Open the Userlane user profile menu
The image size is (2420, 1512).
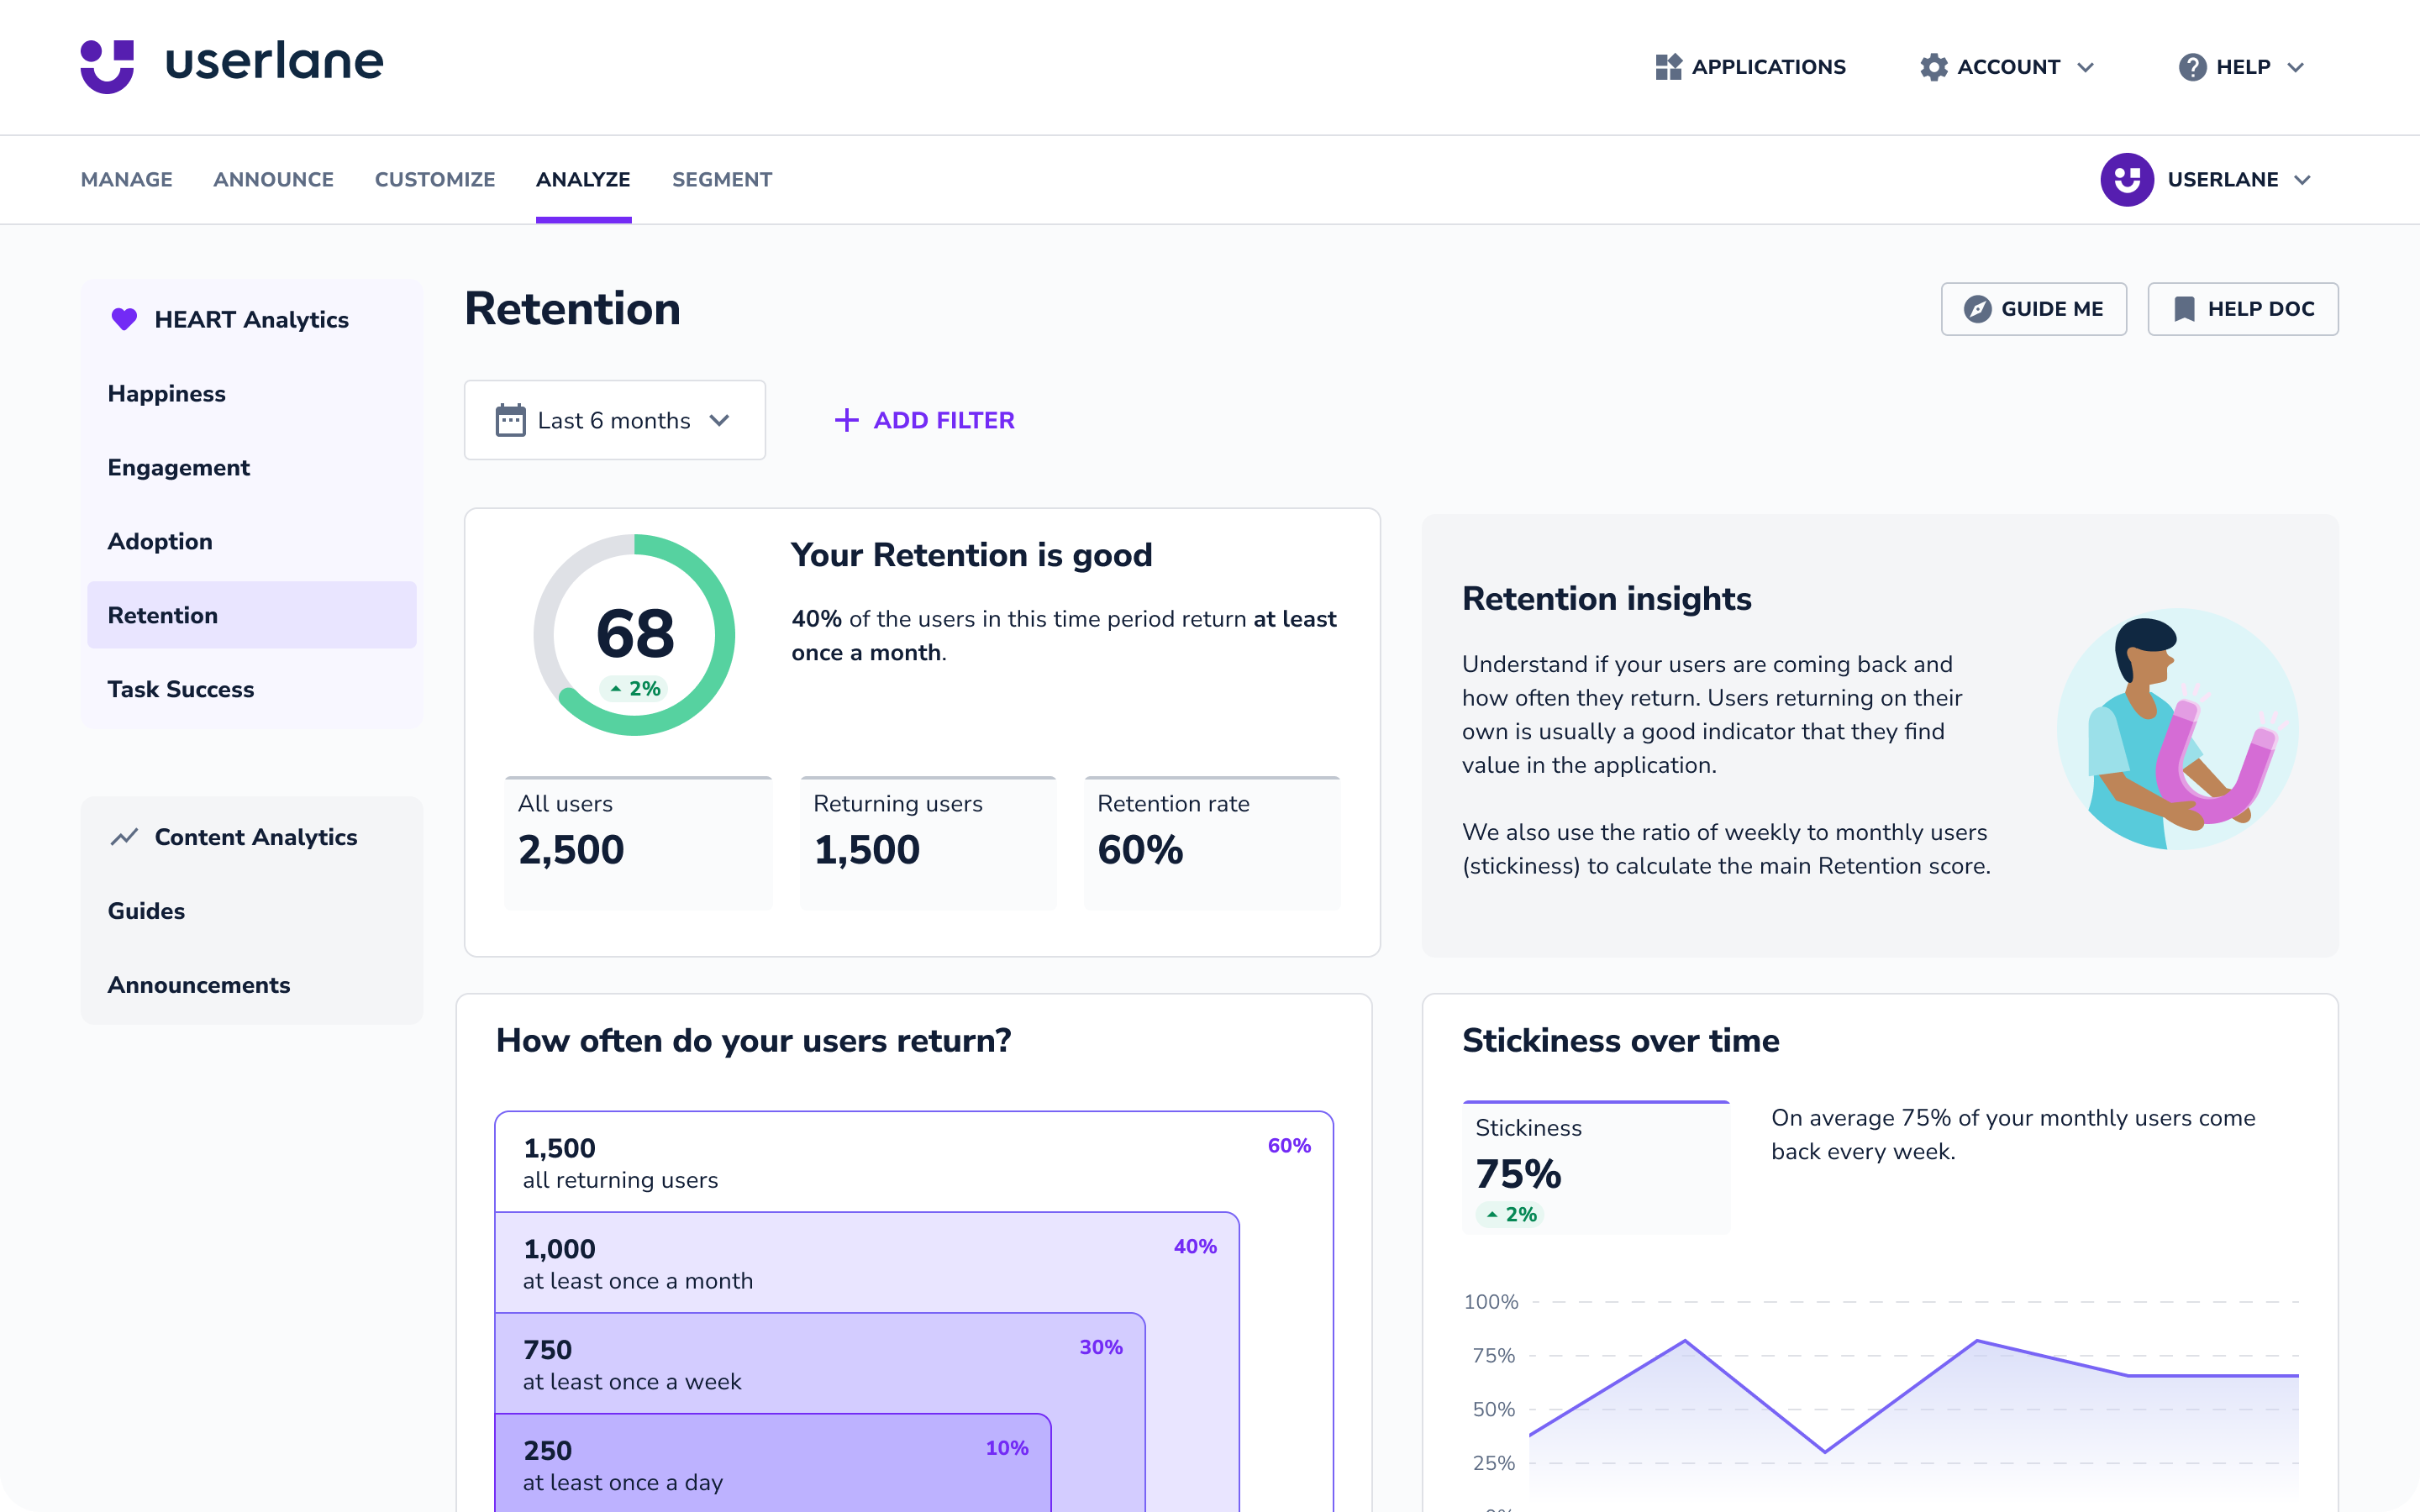pos(2211,180)
